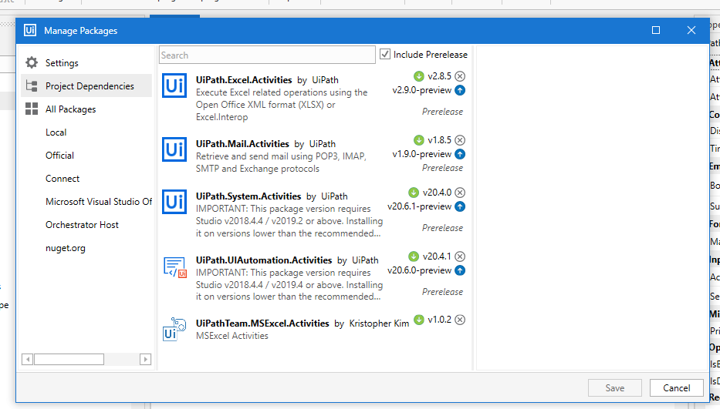The image size is (720, 409).
Task: Click the package Search field
Action: pyautogui.click(x=267, y=55)
